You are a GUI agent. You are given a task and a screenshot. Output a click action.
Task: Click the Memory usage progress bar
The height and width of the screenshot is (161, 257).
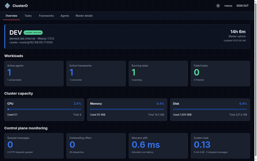point(127,109)
